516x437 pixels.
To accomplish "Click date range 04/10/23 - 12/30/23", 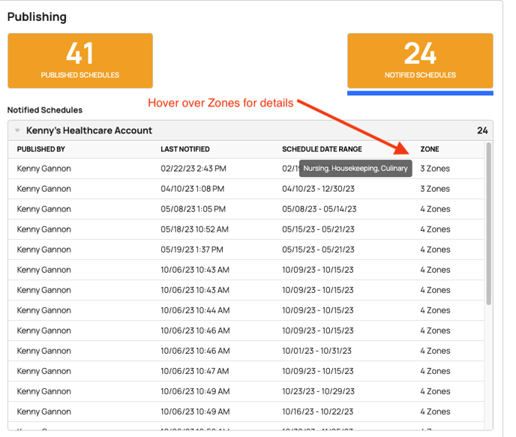I will click(318, 189).
